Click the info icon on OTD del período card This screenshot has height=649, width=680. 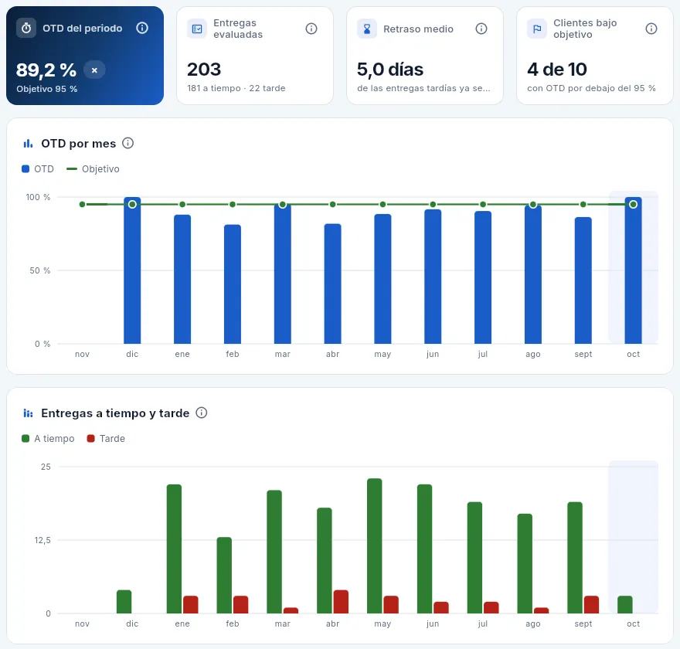142,28
